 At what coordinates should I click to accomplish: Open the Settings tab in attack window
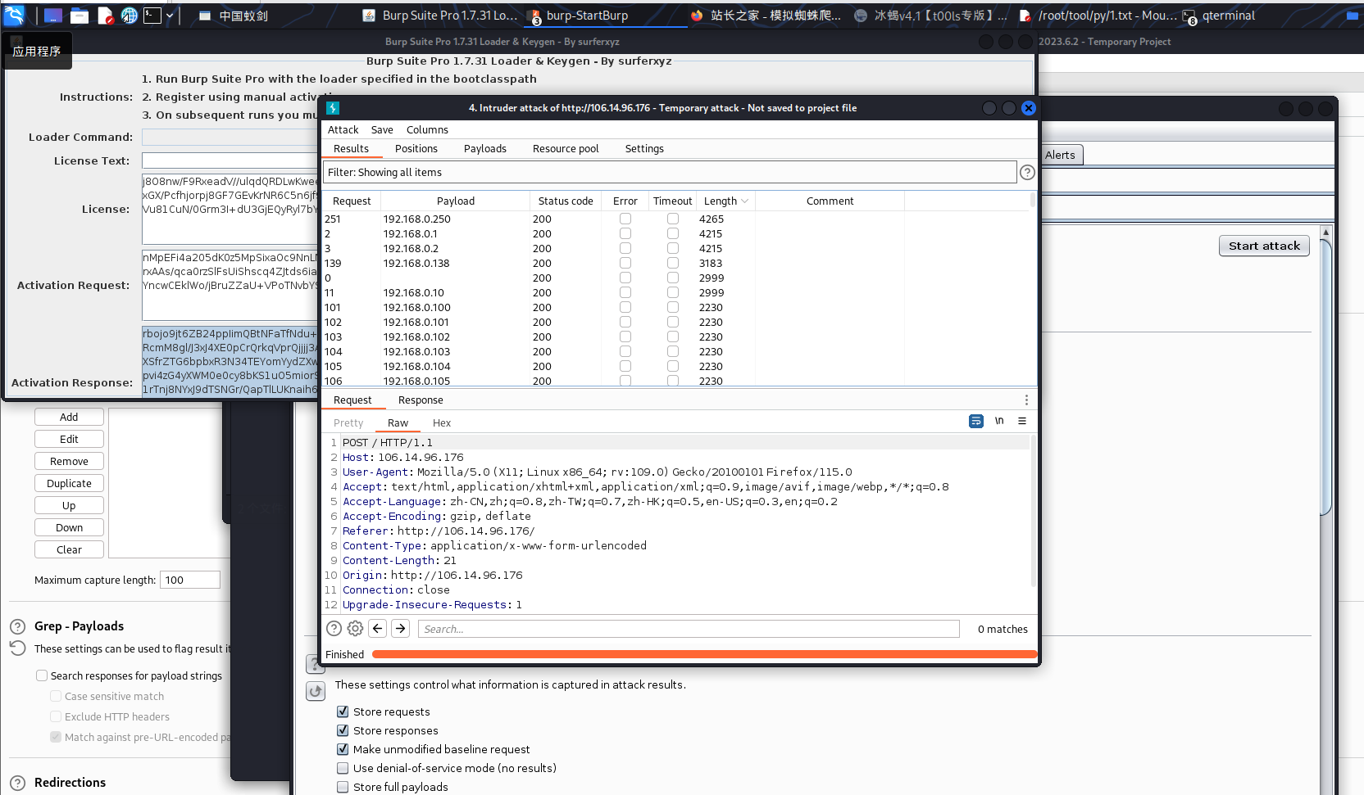click(644, 148)
